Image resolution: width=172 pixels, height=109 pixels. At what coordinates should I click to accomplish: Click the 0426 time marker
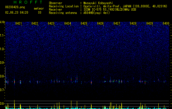pos(100,23)
